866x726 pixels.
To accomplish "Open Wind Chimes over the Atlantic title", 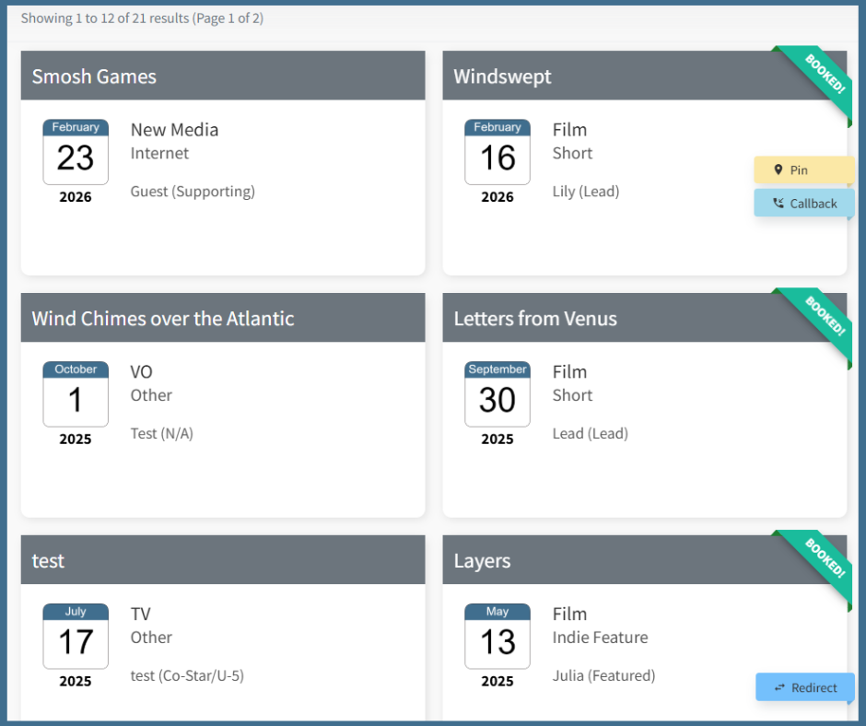I will click(x=163, y=319).
